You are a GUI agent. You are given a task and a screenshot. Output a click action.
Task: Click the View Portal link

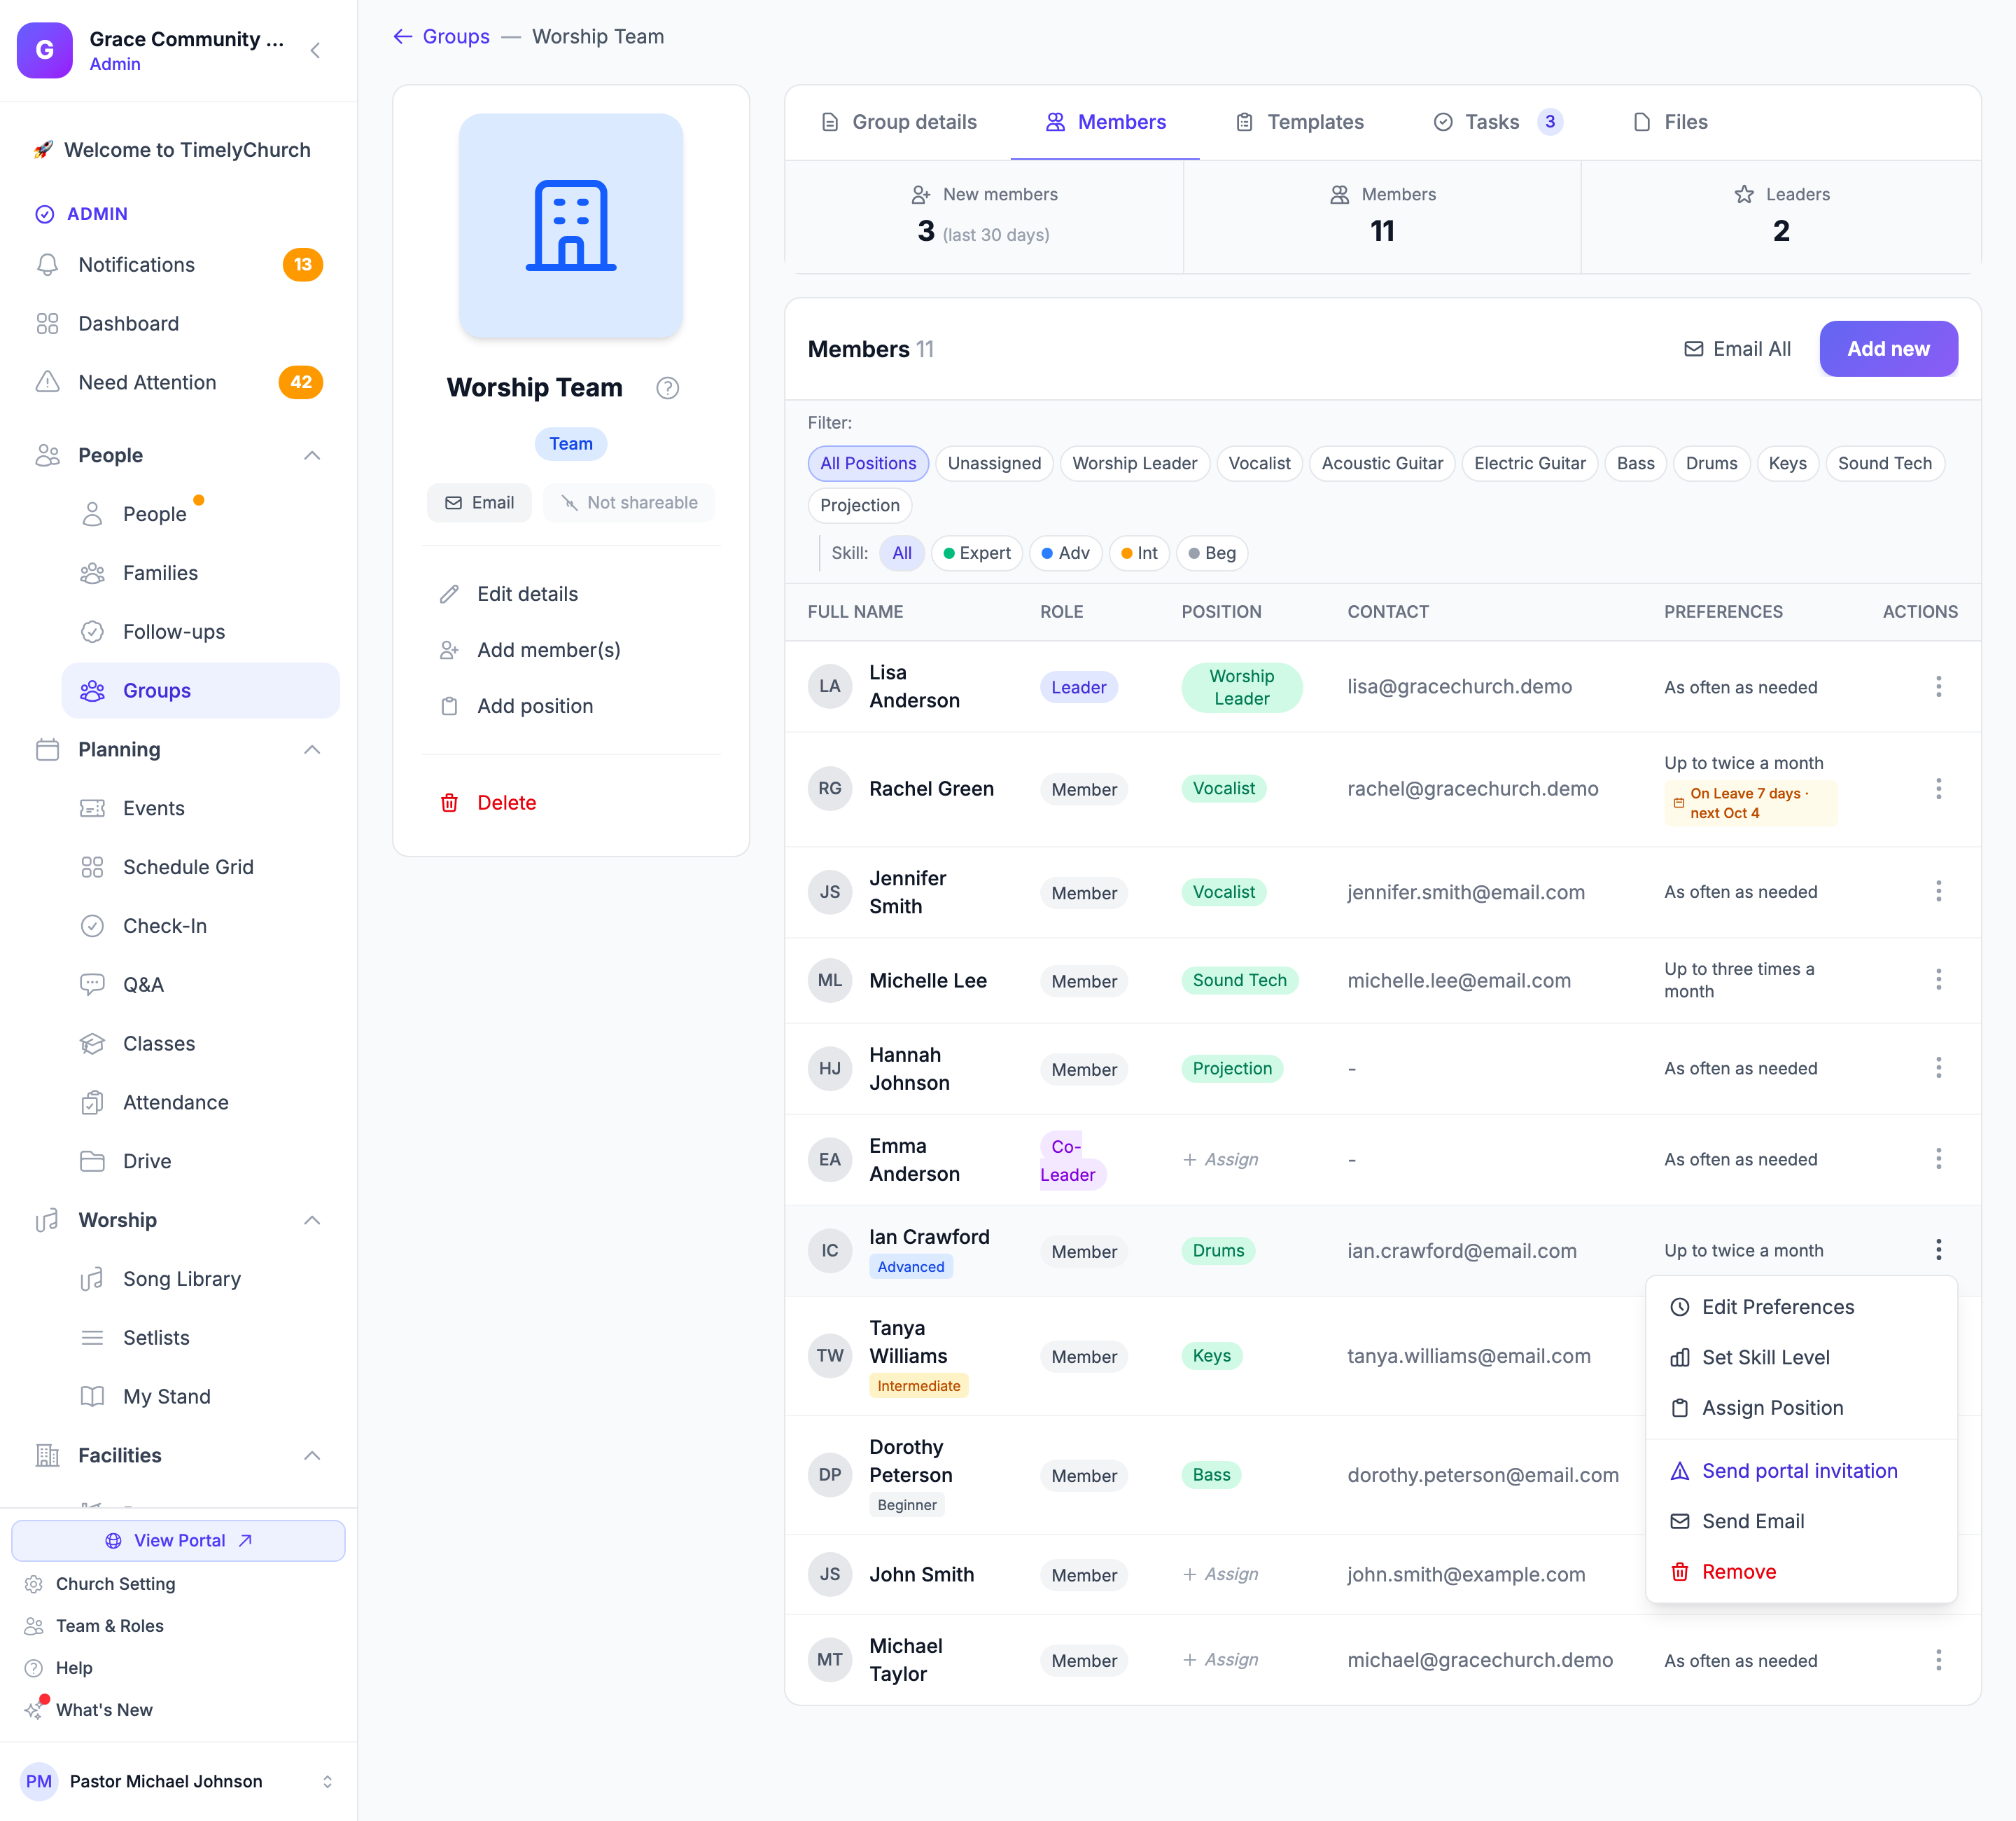178,1540
